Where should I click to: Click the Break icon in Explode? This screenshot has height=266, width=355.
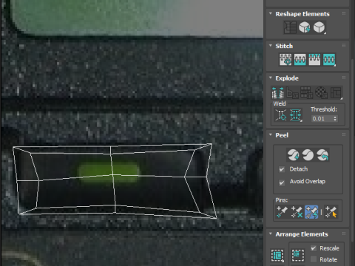click(278, 92)
